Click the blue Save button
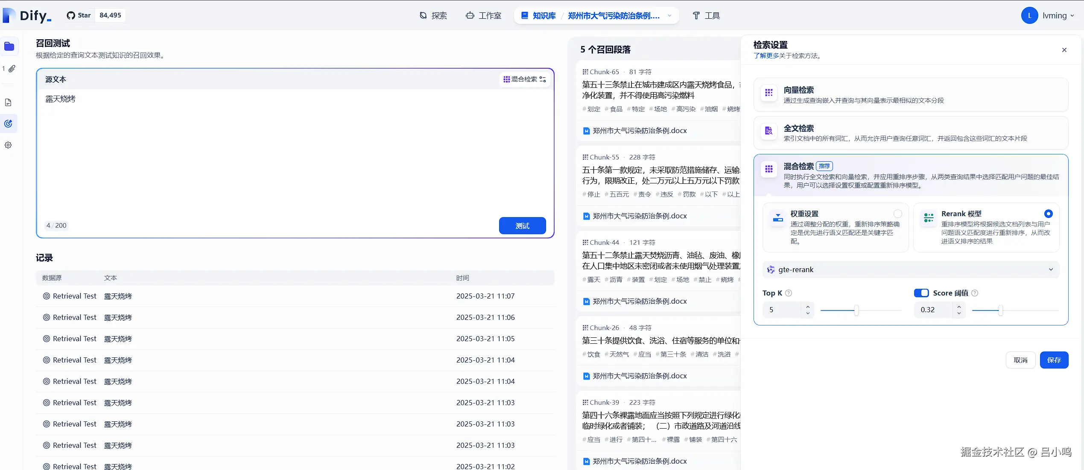 coord(1054,360)
